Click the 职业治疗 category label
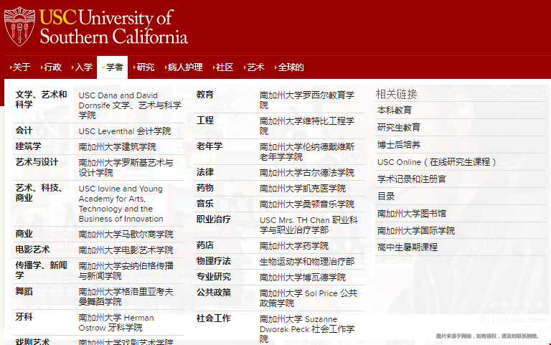551x345 pixels. (x=213, y=219)
